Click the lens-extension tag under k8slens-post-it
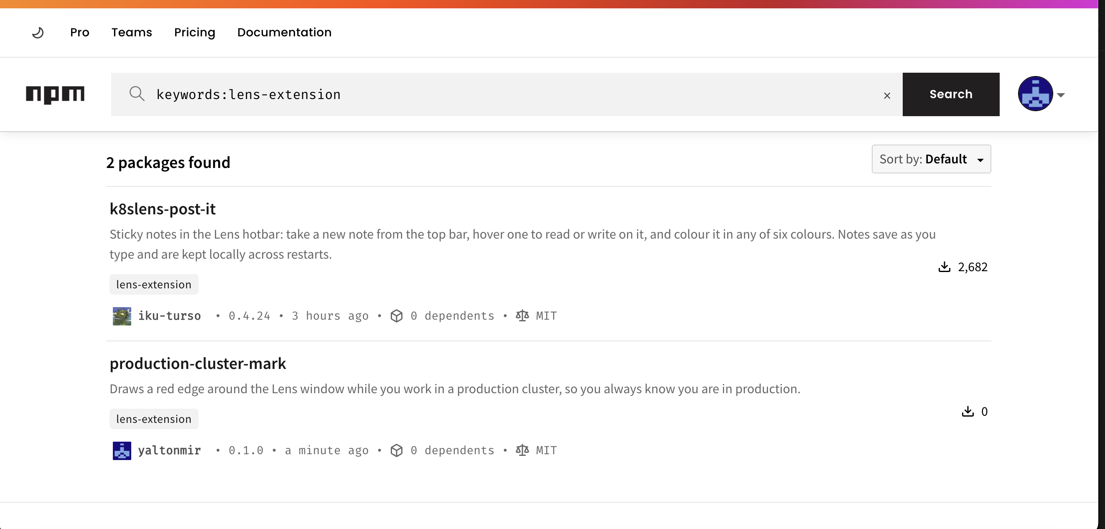1105x529 pixels. coord(153,285)
